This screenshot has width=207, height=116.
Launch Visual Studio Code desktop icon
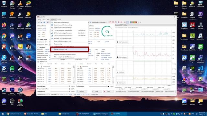[x=201, y=70]
